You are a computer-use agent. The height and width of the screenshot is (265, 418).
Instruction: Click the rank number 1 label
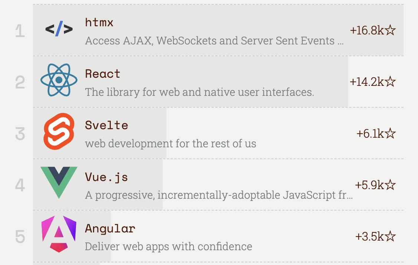tap(20, 31)
